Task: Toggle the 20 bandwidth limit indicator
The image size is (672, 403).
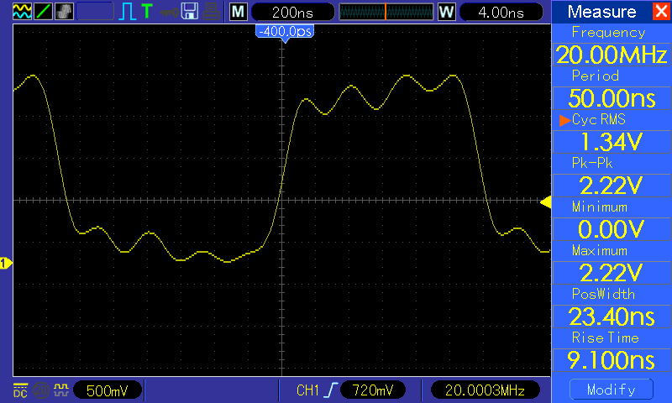Action: coord(41,390)
